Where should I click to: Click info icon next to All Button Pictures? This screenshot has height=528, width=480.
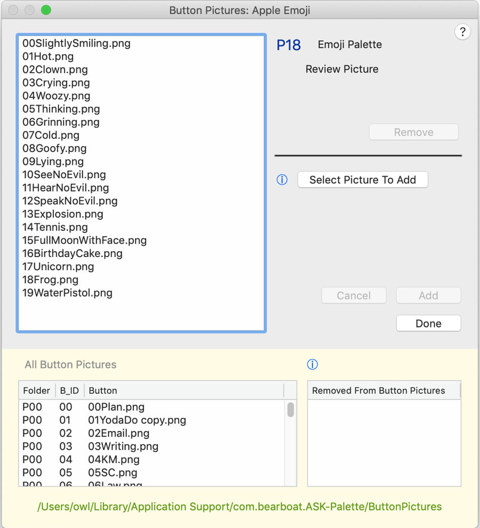click(313, 364)
